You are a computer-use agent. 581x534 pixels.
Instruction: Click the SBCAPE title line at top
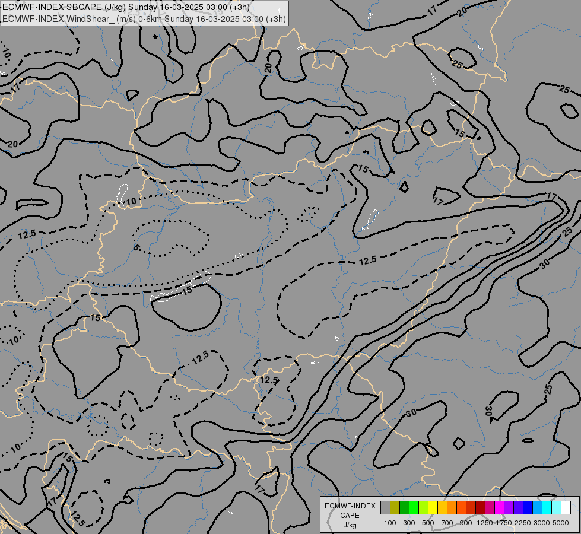pos(126,7)
